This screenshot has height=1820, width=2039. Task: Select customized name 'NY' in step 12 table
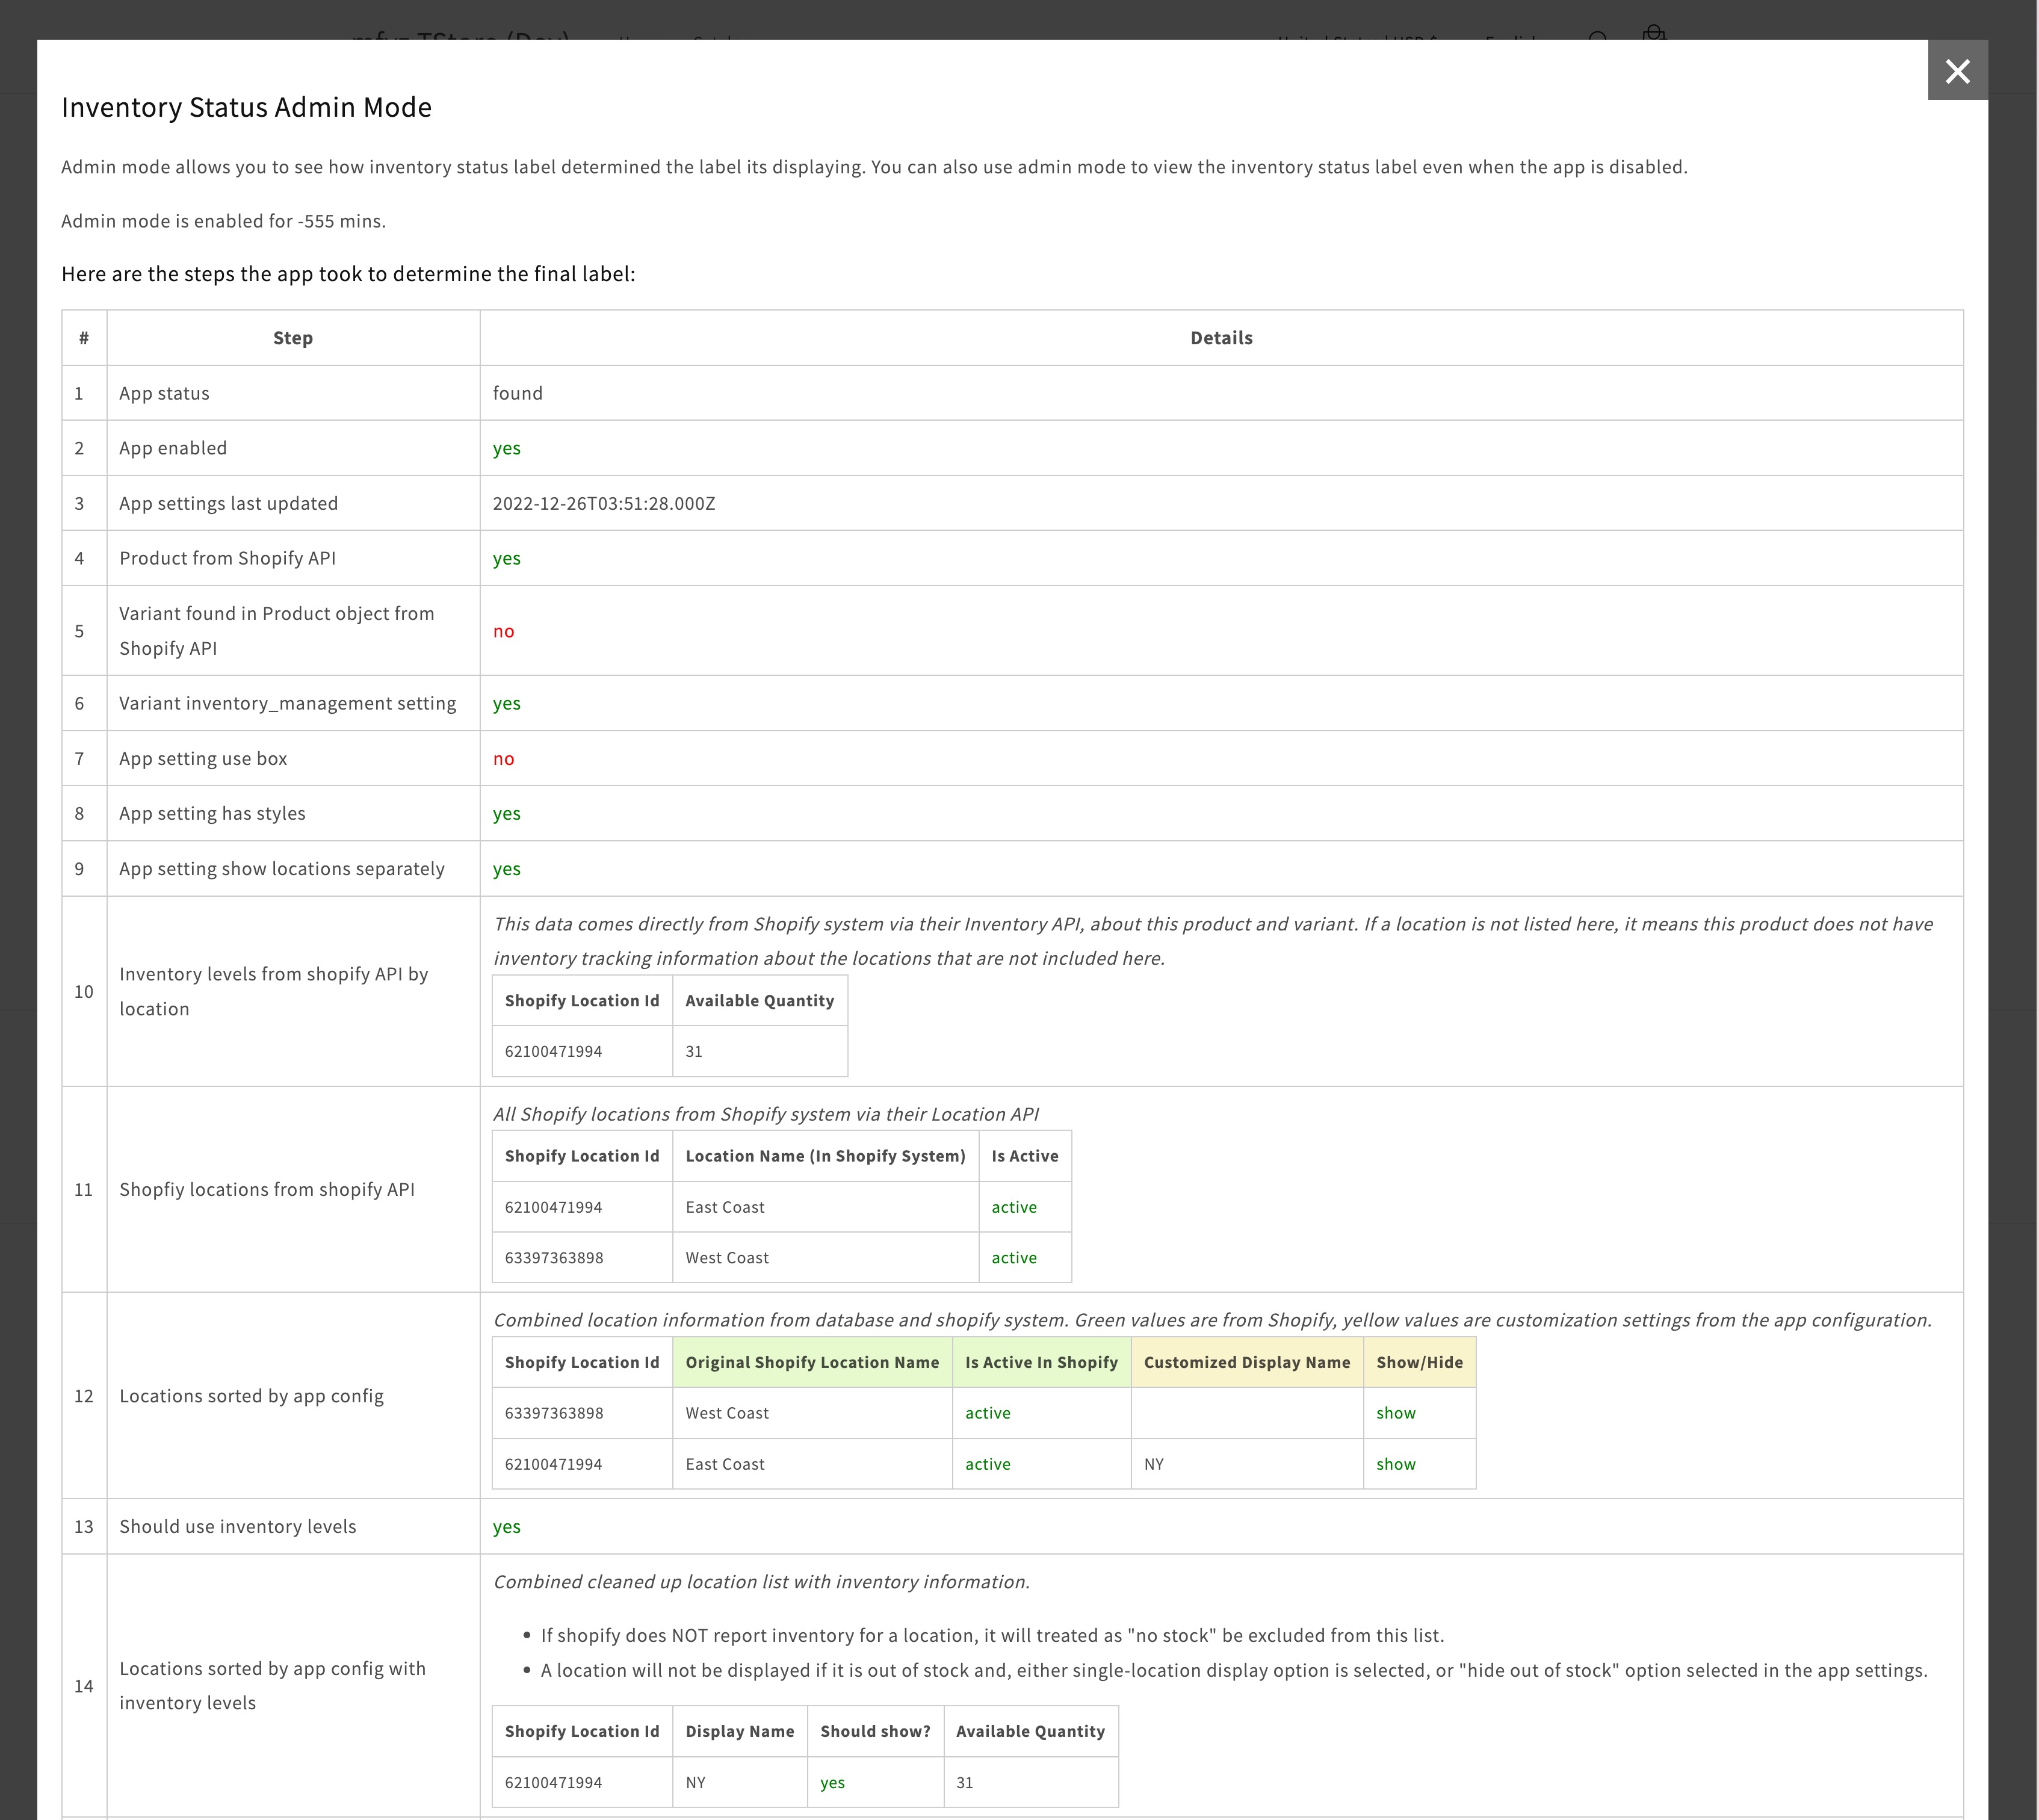coord(1153,1464)
